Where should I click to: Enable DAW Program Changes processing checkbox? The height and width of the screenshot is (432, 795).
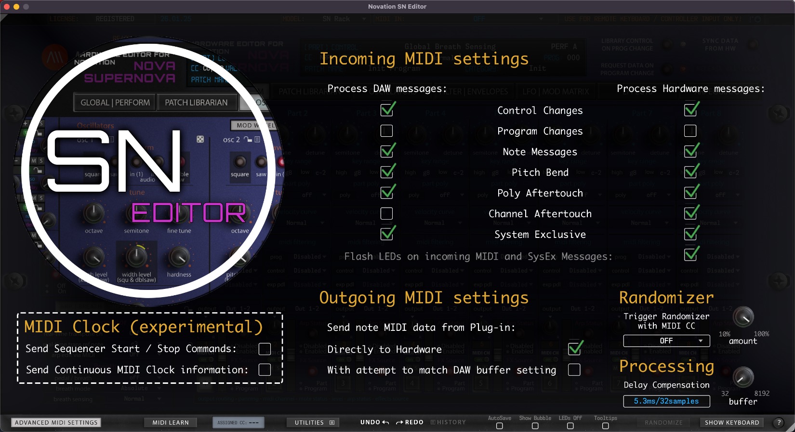pos(386,131)
